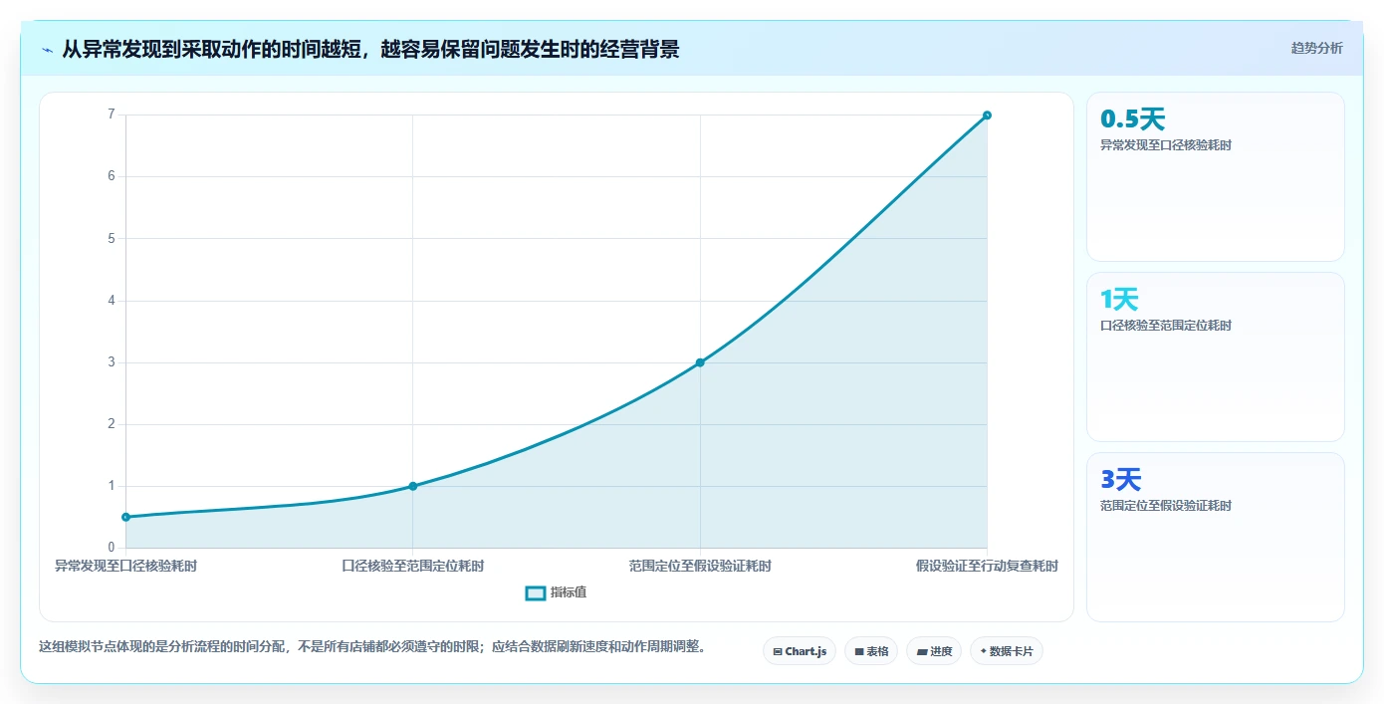
Task: Click data point for 异常发现至口径核验耗时
Action: pos(125,517)
